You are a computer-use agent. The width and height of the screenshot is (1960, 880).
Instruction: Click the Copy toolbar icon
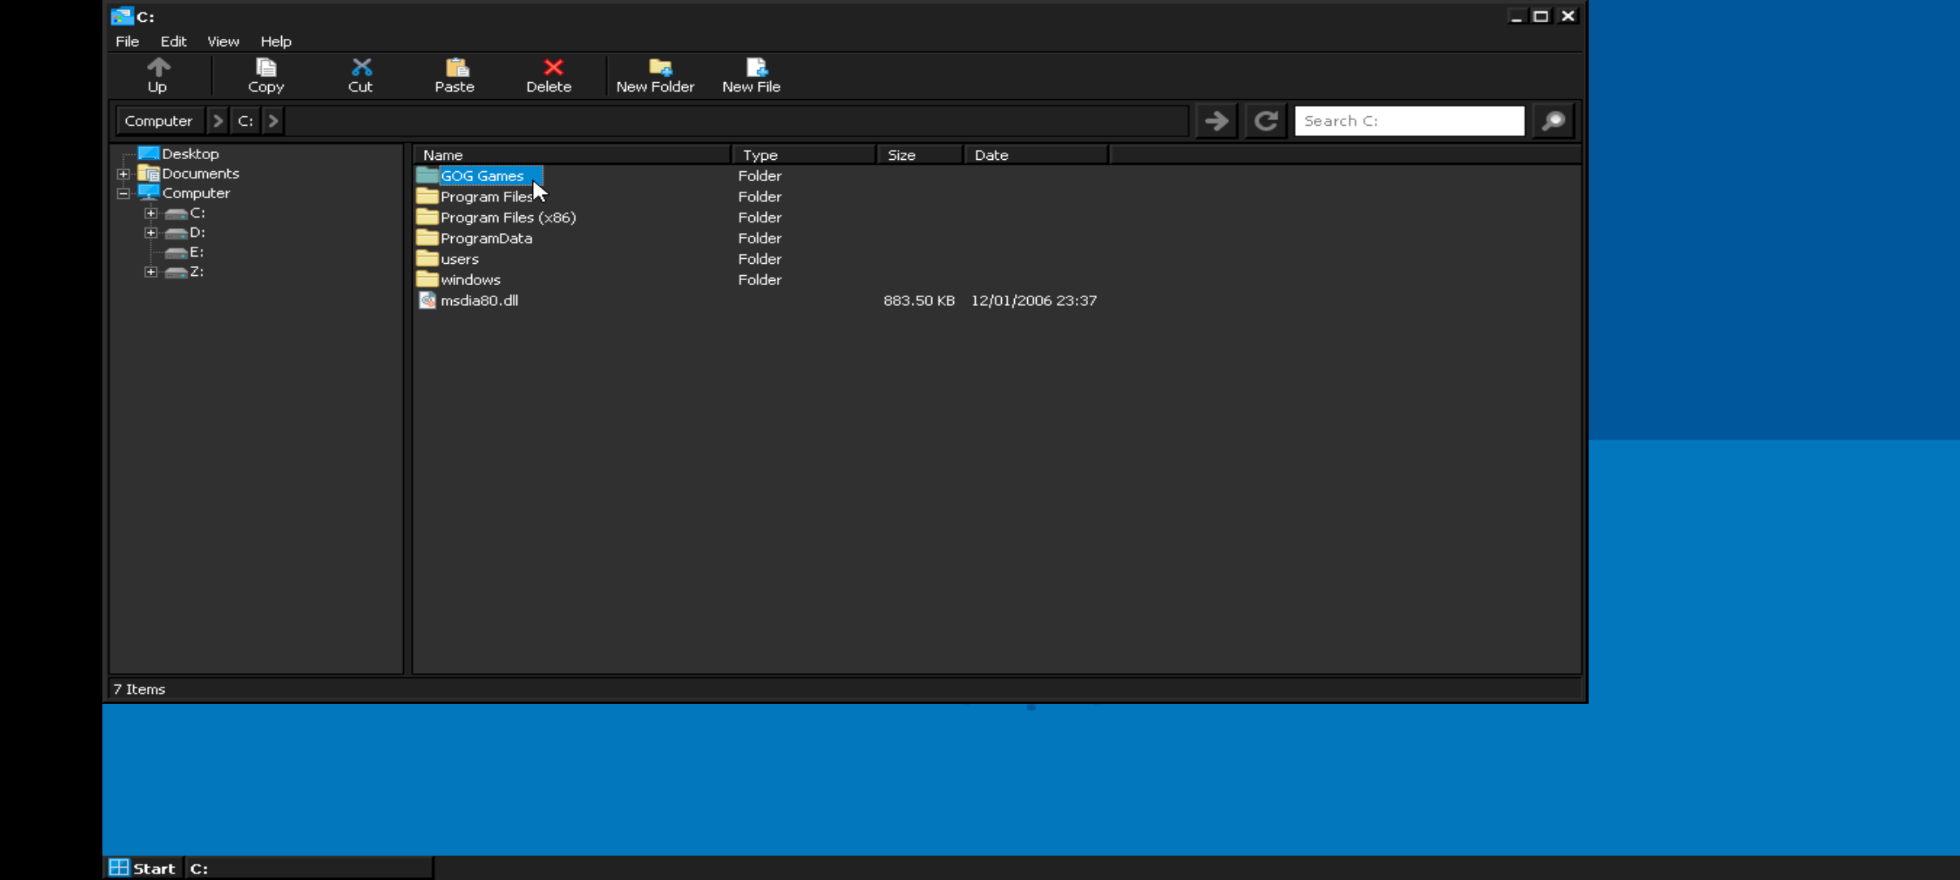click(x=266, y=67)
